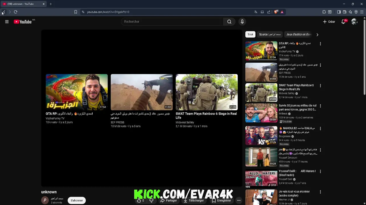Open options for SWAT Team sidebar video
Viewport: 366px width, 205px height.
tap(320, 86)
